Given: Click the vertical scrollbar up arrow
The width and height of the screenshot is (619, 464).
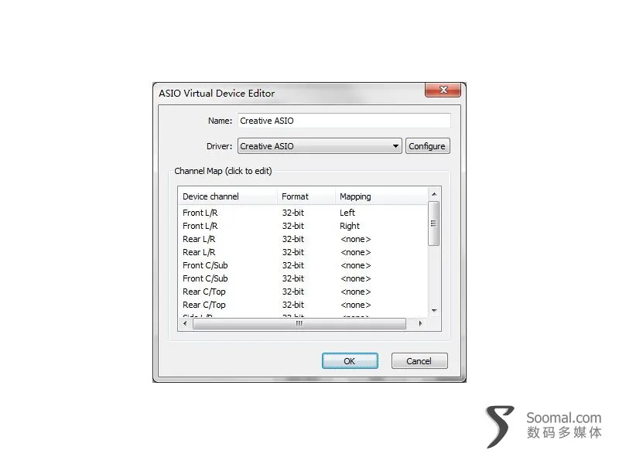Looking at the screenshot, I should pos(434,194).
